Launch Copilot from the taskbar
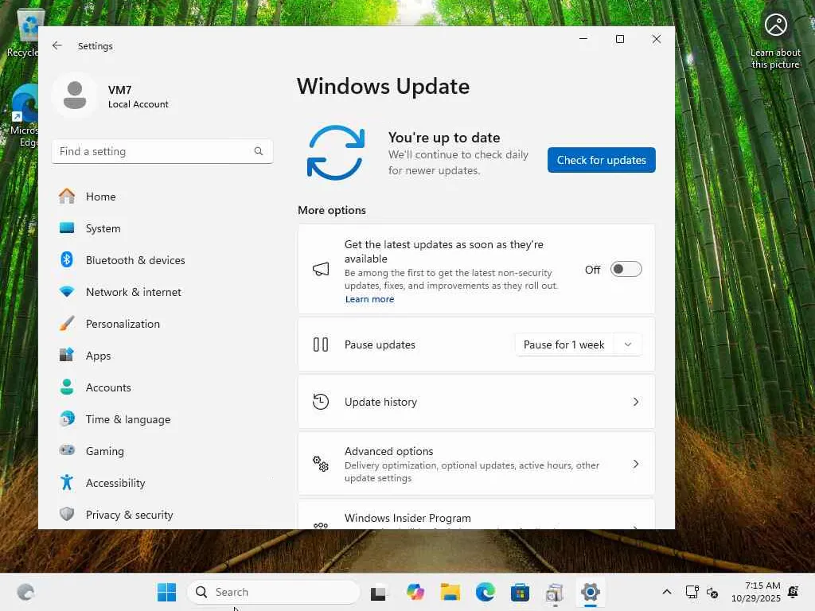The width and height of the screenshot is (815, 611). 415,592
